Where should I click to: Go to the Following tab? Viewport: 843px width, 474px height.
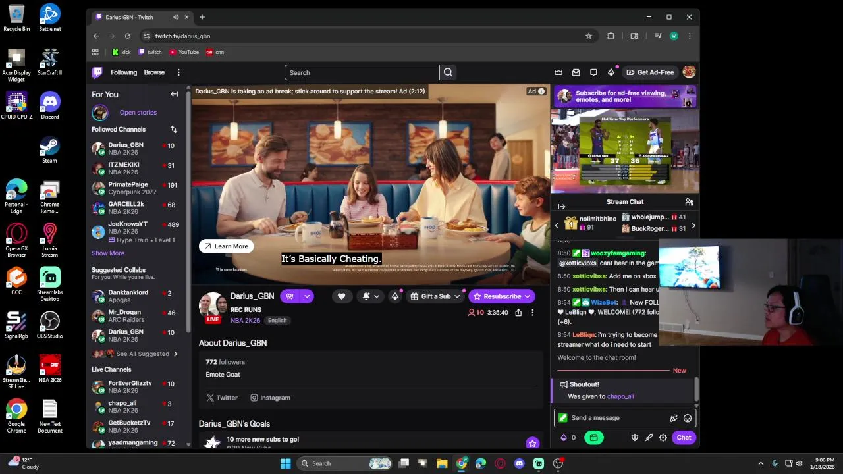(124, 72)
